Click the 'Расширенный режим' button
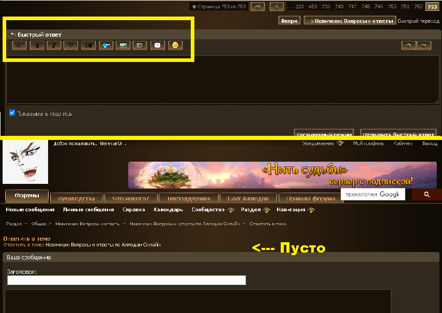The width and height of the screenshot is (442, 313). click(324, 133)
